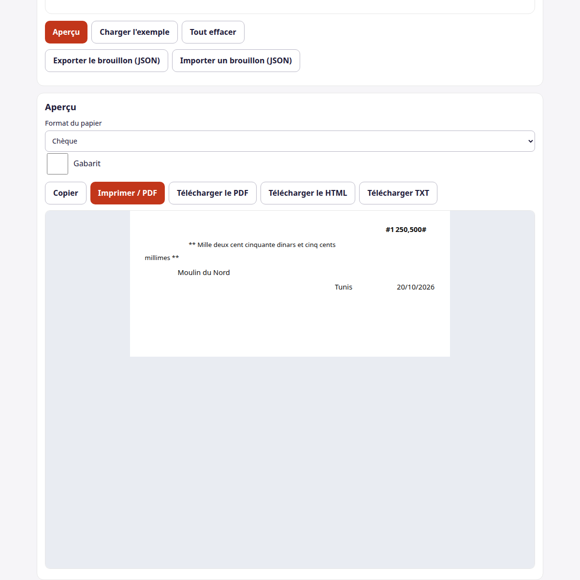The image size is (580, 580).
Task: Click the date 20/10/2026
Action: tap(416, 287)
